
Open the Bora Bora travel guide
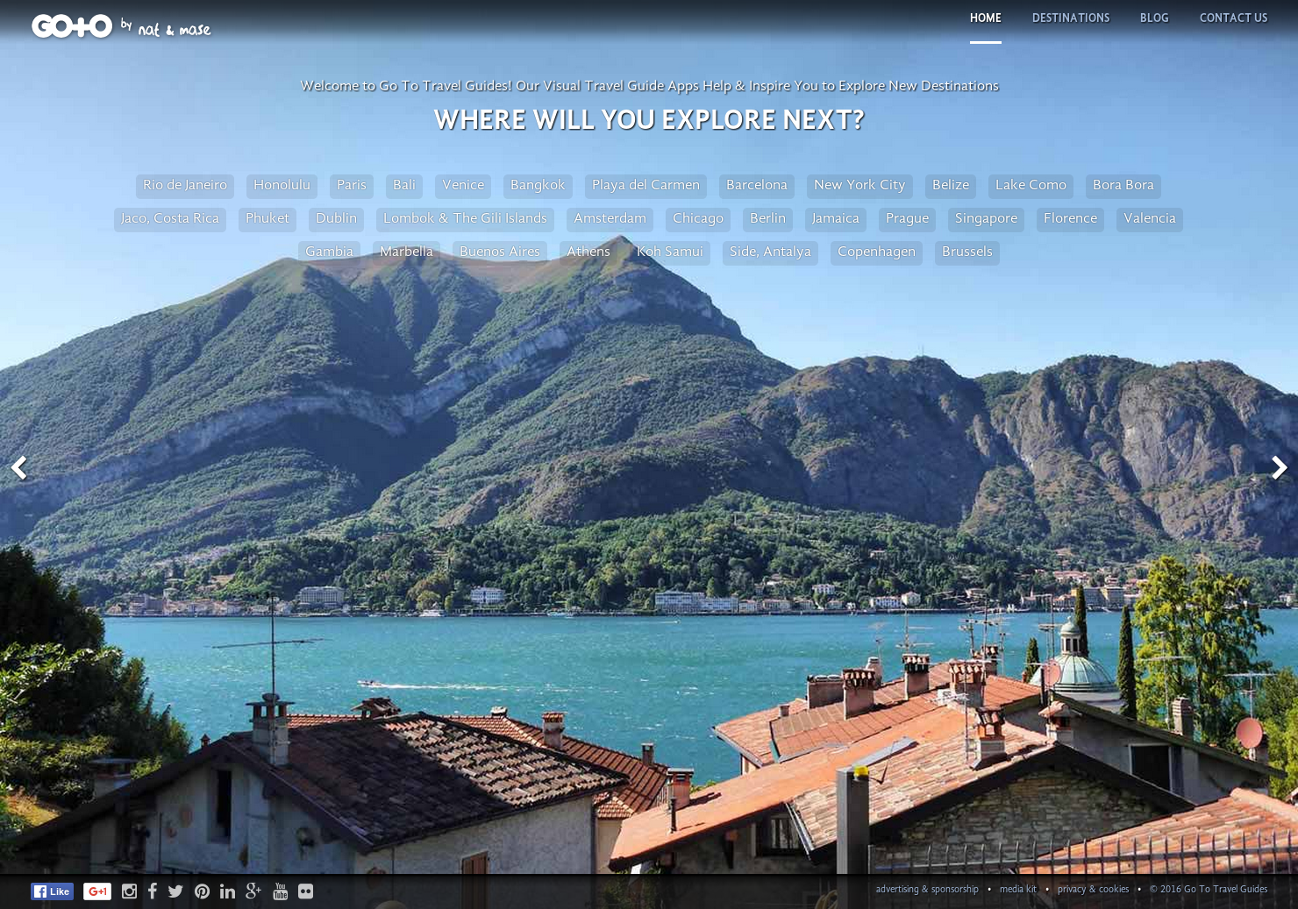[x=1123, y=185]
